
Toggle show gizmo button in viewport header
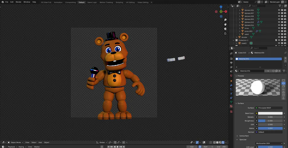197,143
